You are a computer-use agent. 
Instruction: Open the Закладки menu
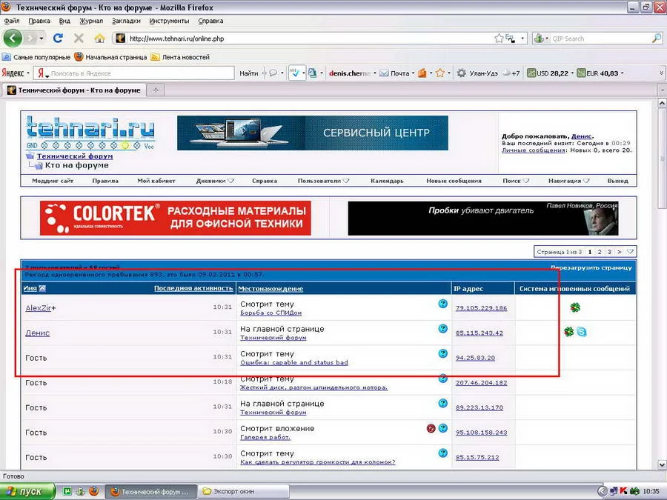(126, 21)
